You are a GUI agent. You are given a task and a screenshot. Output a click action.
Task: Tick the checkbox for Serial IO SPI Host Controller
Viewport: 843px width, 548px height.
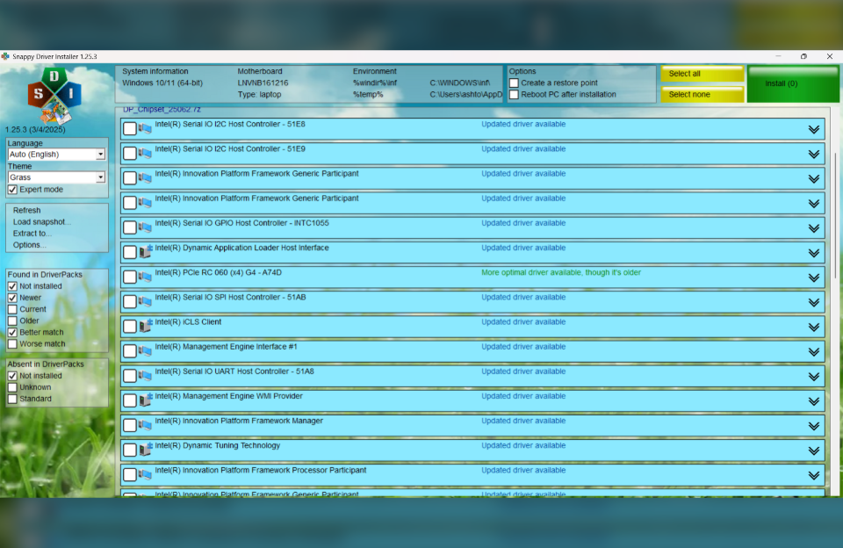point(130,302)
